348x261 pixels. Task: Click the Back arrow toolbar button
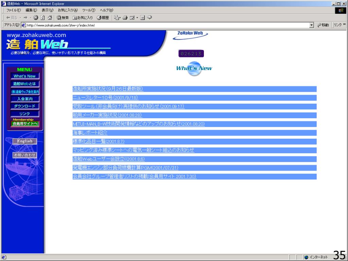coord(11,18)
